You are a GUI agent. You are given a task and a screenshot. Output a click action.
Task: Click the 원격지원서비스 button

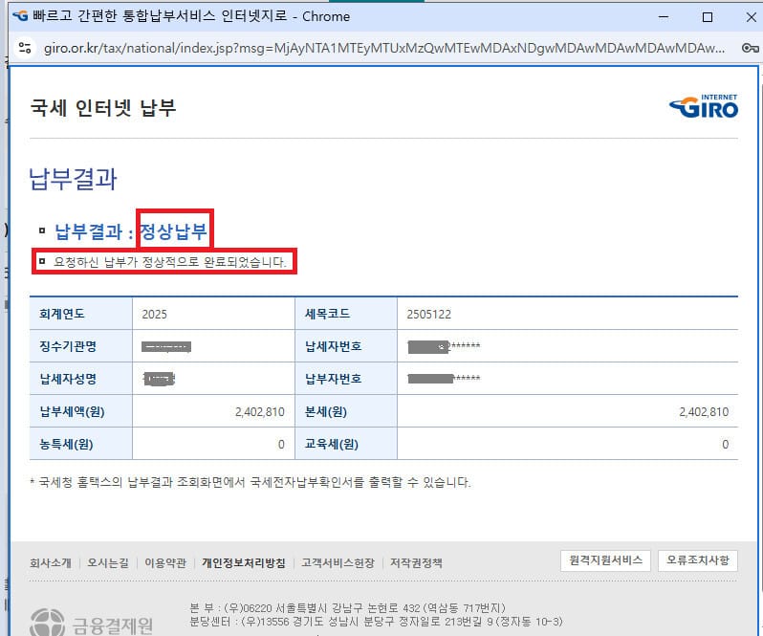(606, 560)
